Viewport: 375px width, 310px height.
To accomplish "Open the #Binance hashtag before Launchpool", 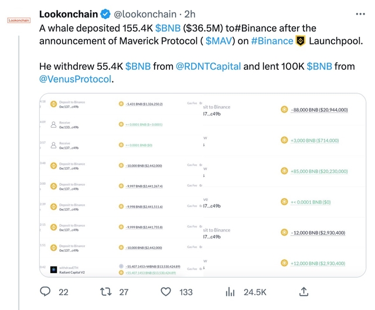I will (272, 40).
